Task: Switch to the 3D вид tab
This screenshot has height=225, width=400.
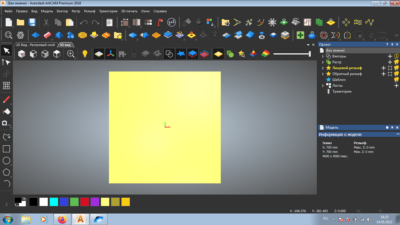Action: [x=66, y=45]
